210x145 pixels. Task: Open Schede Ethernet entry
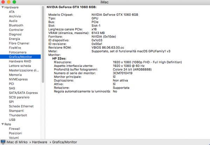pyautogui.click(x=21, y=106)
